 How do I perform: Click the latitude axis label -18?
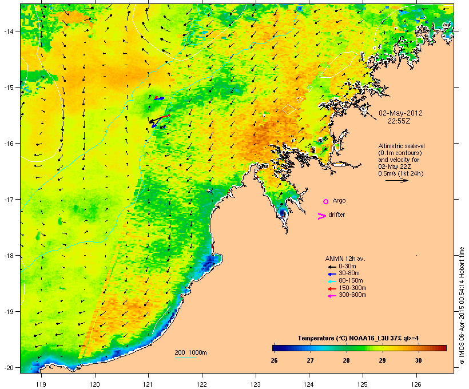8,256
